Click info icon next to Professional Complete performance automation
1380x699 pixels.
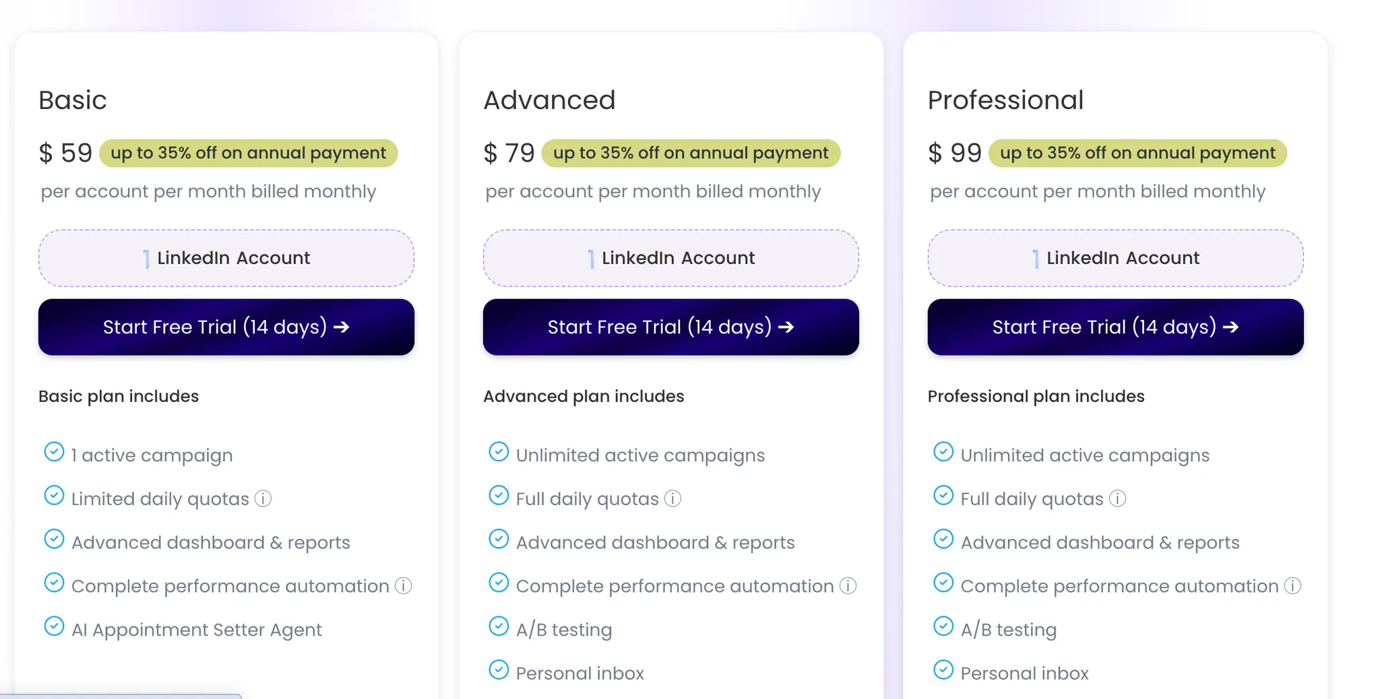[x=1292, y=586]
